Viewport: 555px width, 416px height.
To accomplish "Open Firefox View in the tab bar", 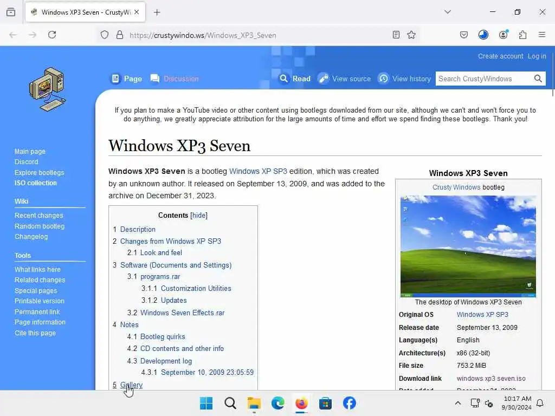I will (11, 12).
